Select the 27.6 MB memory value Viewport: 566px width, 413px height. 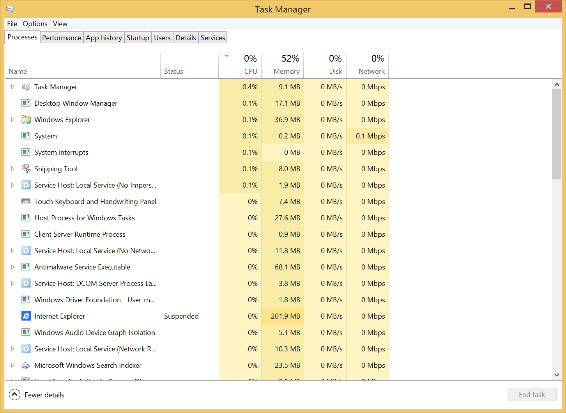point(287,218)
